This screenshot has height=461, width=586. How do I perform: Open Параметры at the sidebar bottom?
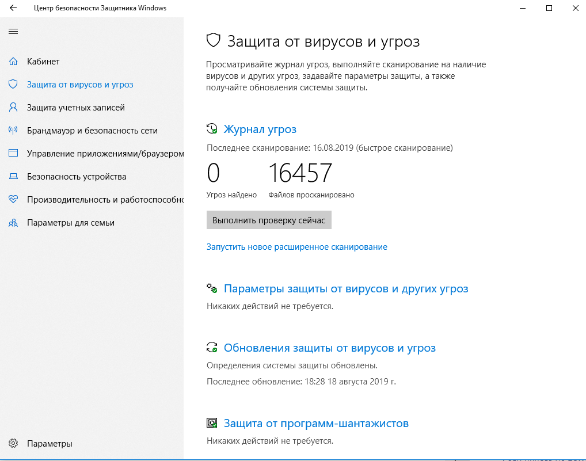[50, 444]
